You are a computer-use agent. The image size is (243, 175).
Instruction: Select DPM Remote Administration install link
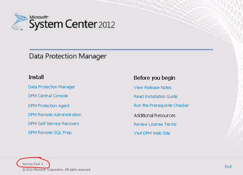tap(55, 114)
